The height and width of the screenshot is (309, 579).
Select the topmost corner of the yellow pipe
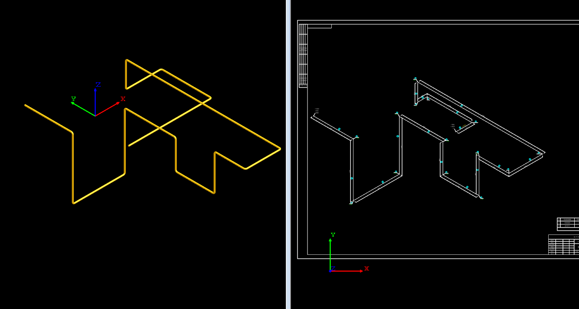pyautogui.click(x=126, y=61)
